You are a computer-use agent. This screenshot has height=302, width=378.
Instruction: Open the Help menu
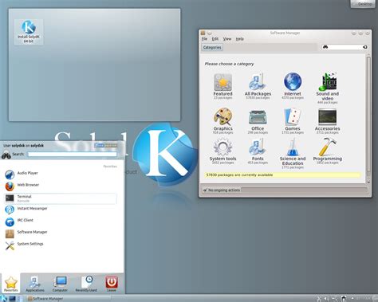pos(239,39)
